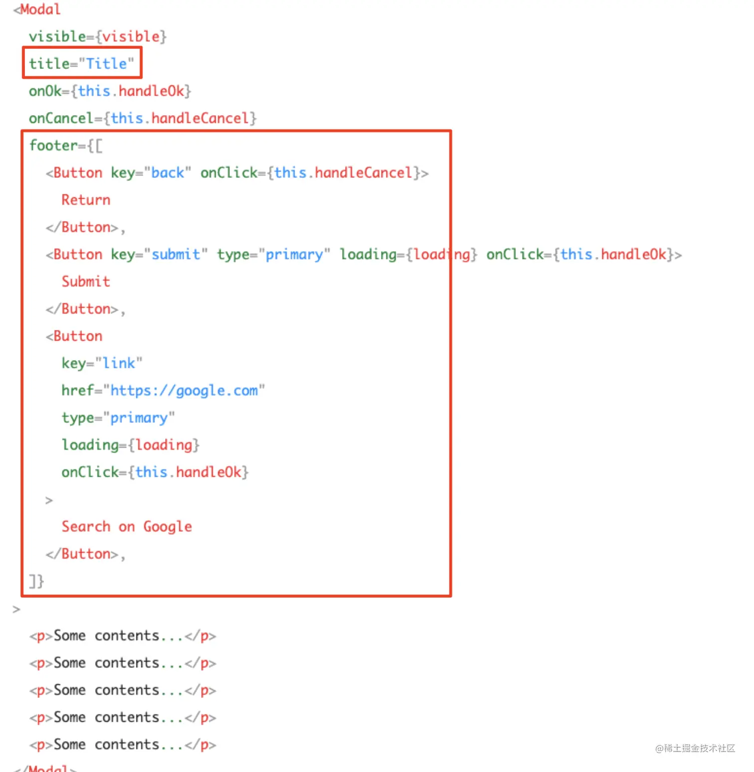
Task: Click the key="submit" attribute
Action: click(x=159, y=254)
